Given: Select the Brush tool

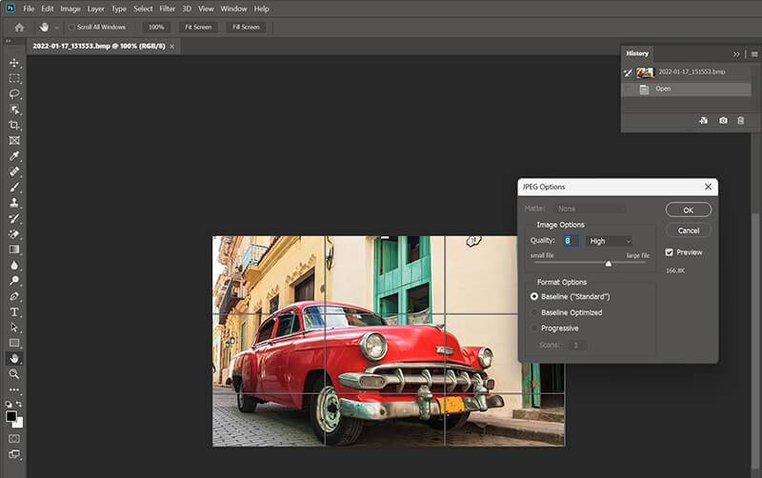Looking at the screenshot, I should click(x=14, y=187).
